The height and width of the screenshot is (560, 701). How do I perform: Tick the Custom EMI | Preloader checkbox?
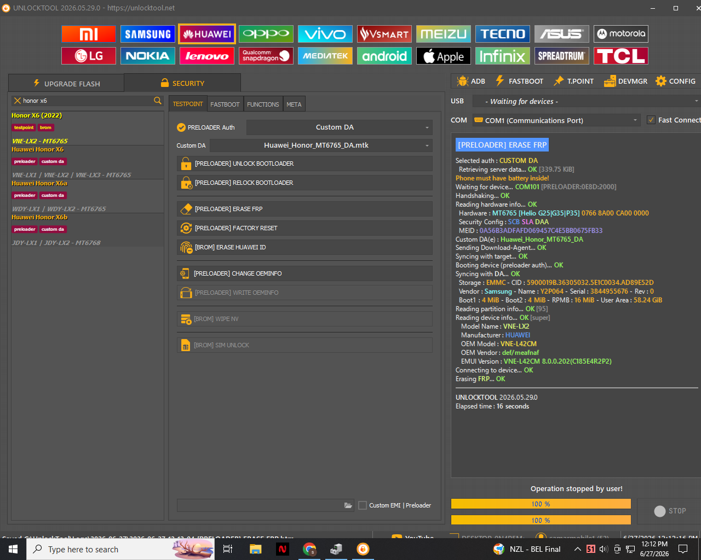coord(363,505)
